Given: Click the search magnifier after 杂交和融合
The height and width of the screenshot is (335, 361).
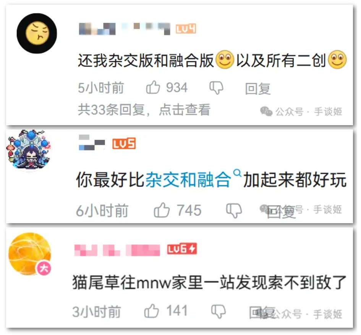Looking at the screenshot, I should [237, 173].
